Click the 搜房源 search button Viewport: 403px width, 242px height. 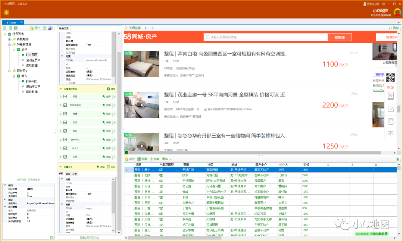(x=340, y=37)
